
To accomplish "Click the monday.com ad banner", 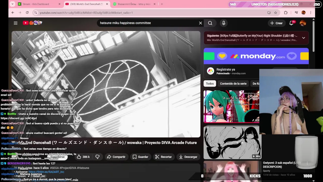I will click(256, 56).
